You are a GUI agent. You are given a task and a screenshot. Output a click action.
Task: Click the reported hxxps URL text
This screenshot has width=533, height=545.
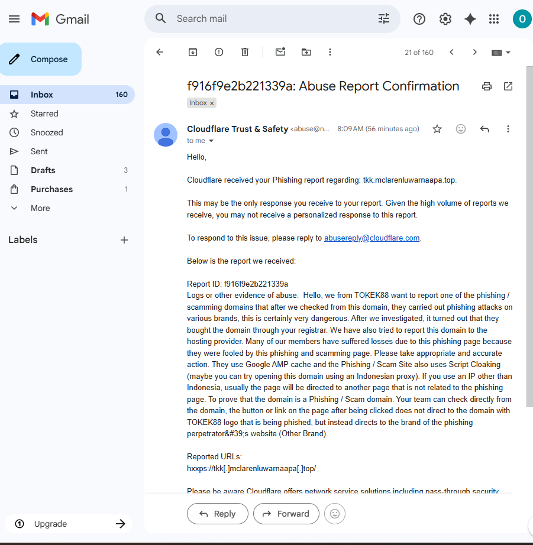(251, 469)
